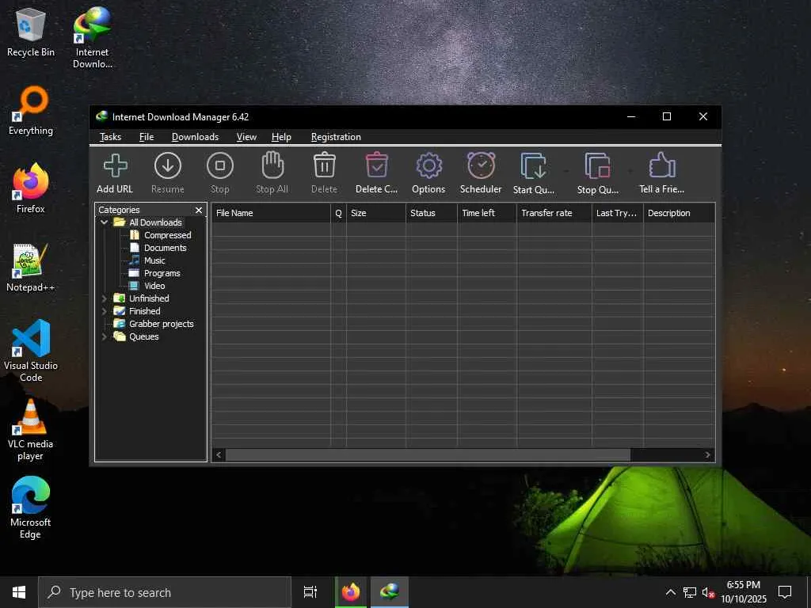Image resolution: width=811 pixels, height=608 pixels.
Task: Close the Categories panel
Action: [199, 211]
